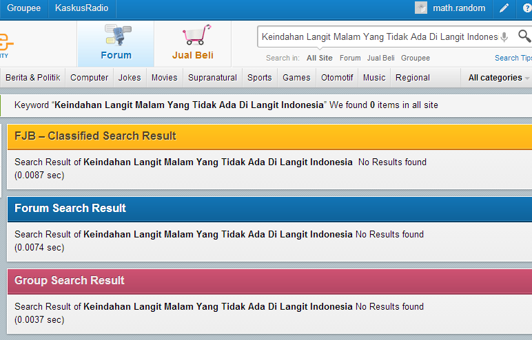The image size is (532, 340).
Task: Open the Computer category
Action: 89,78
